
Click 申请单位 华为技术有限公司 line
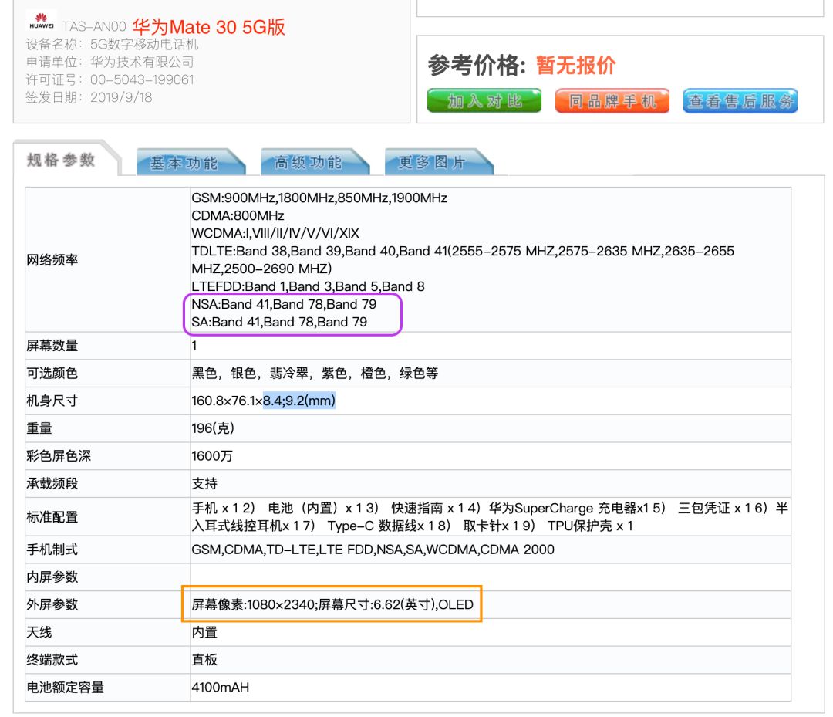pos(110,62)
